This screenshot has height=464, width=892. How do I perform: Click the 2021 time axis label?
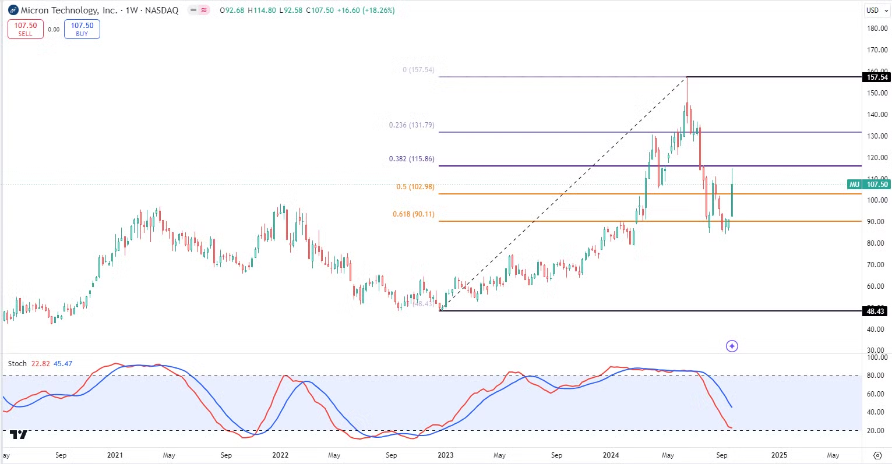pos(115,455)
